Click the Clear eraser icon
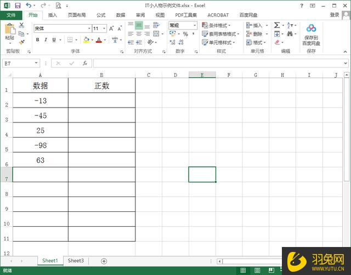 coord(277,42)
